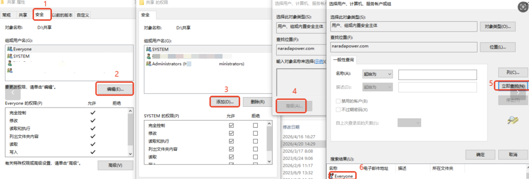Toggle 修改 允许 checkbox for SYSTEM
The height and width of the screenshot is (179, 529).
coord(231,133)
